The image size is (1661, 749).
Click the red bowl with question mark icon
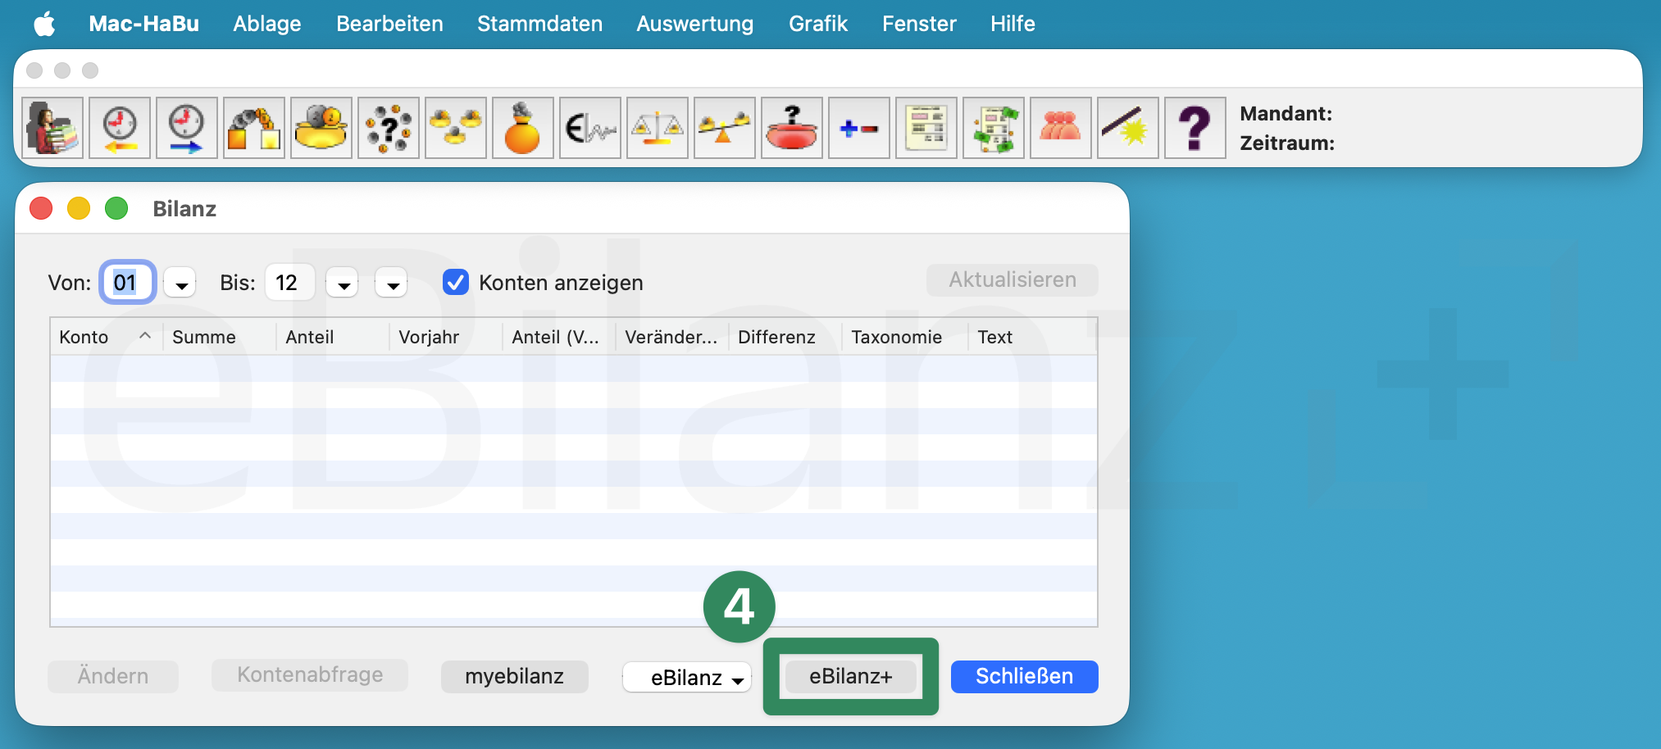pos(792,128)
